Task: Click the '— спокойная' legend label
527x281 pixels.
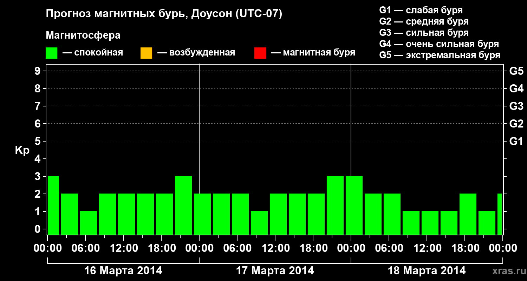Action: tap(92, 53)
